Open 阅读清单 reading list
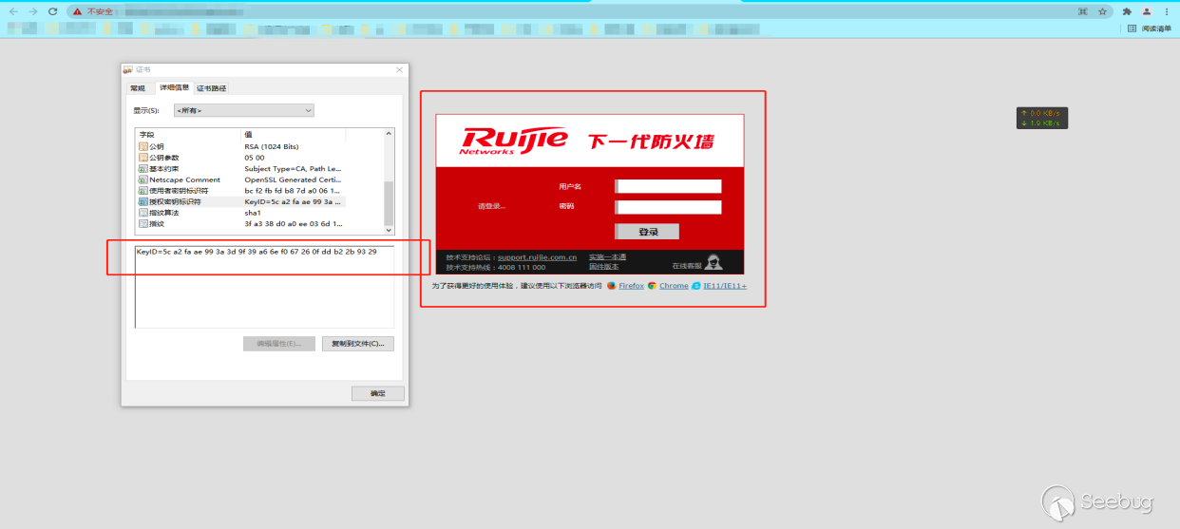The image size is (1180, 529). click(x=1150, y=28)
